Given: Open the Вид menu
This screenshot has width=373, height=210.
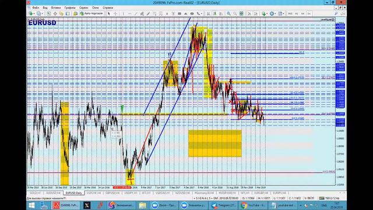Looking at the screenshot, I should [45, 8].
